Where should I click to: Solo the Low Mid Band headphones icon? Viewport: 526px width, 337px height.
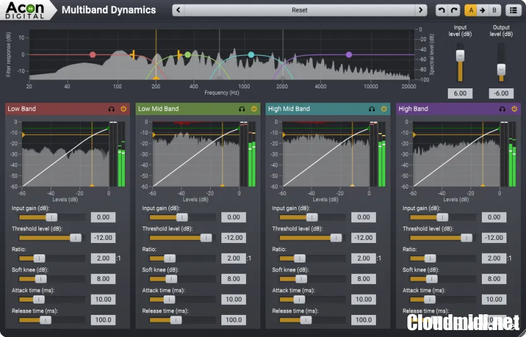[242, 109]
